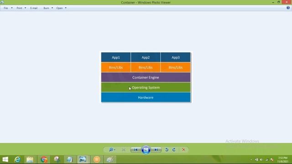Open the Burn menu
292x164 pixels.
tap(46, 8)
